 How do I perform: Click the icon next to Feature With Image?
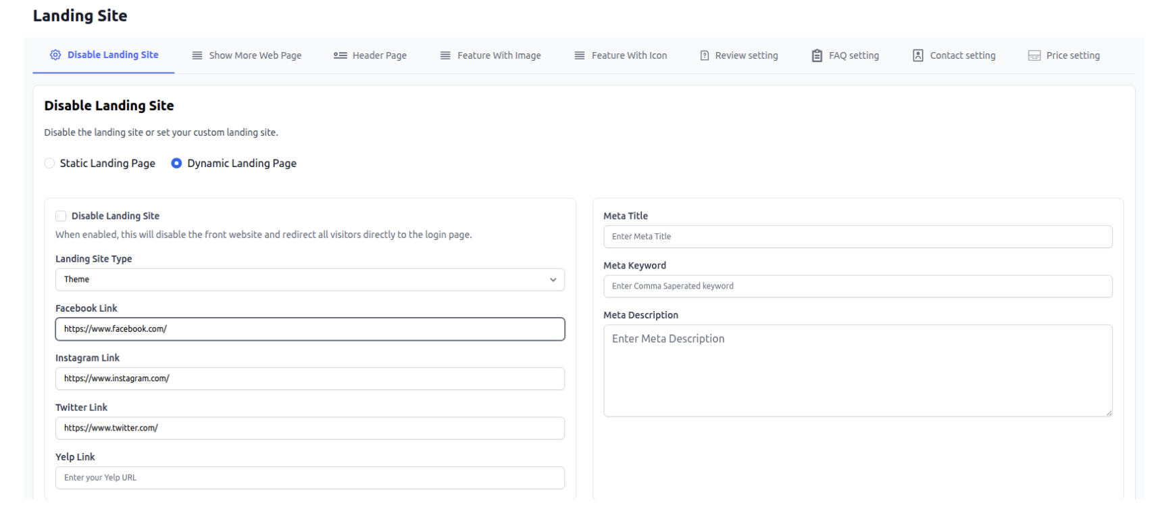pyautogui.click(x=445, y=55)
